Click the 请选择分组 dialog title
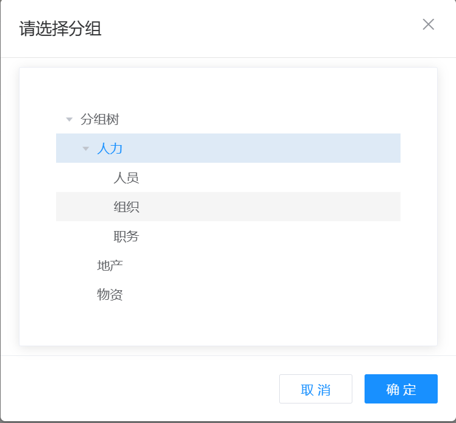The width and height of the screenshot is (456, 423). coord(60,29)
